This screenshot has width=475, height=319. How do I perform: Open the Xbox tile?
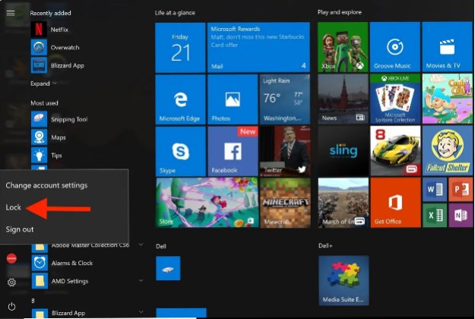343,47
